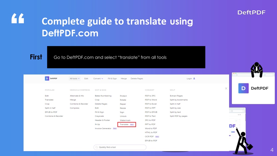Open the Invoice Generator tool
This screenshot has width=277, height=156.
tap(103, 128)
